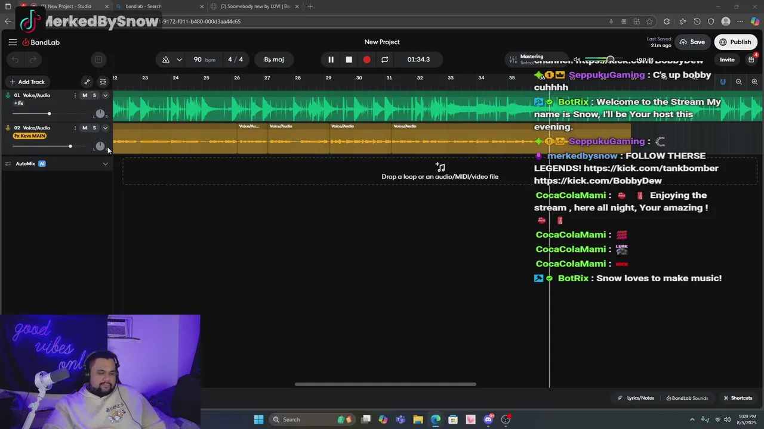
Task: Mute track 01 Voice/Audio
Action: point(85,95)
